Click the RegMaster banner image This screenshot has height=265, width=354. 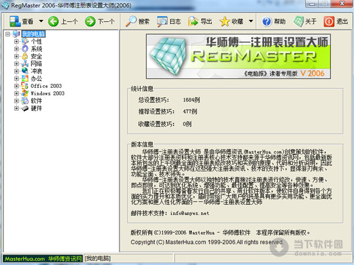[238, 57]
